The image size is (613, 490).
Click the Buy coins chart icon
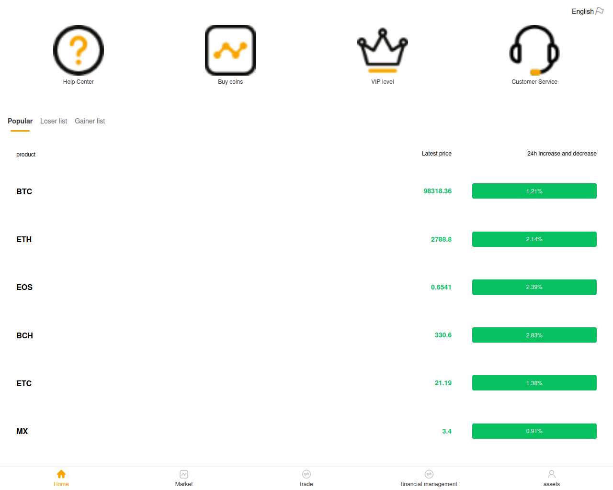tap(230, 50)
